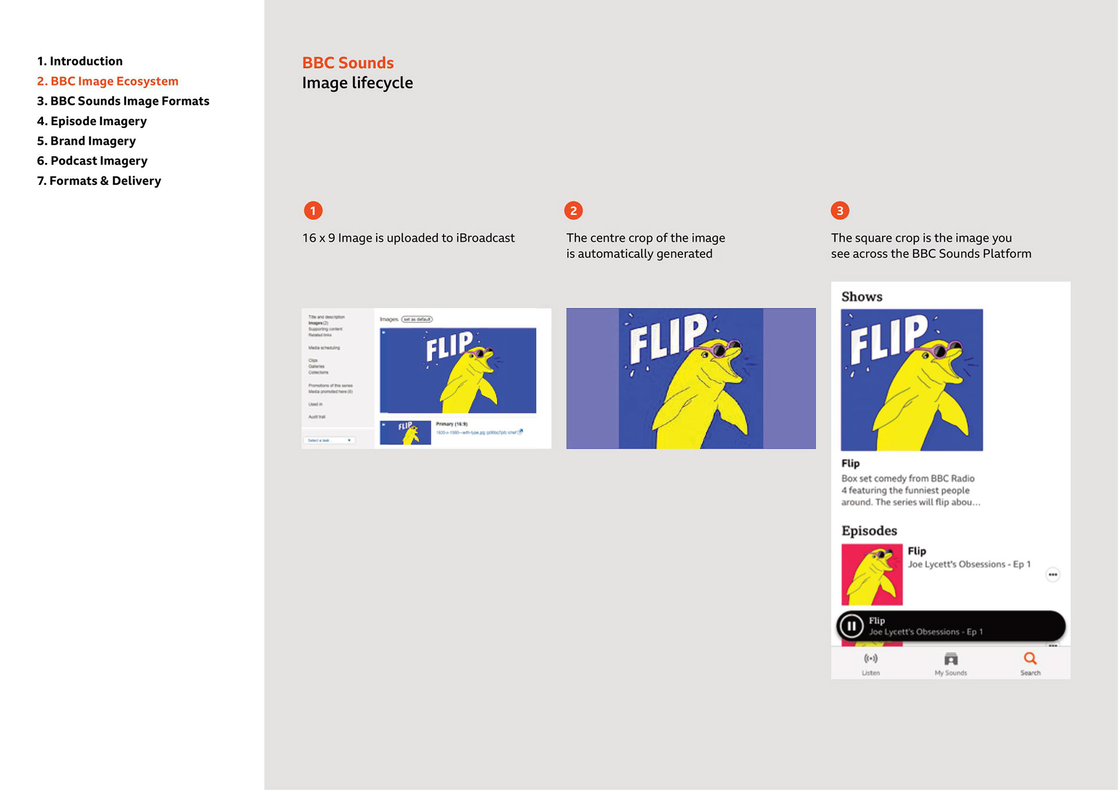Open the three-dot menu for Flip episode

[x=1053, y=575]
